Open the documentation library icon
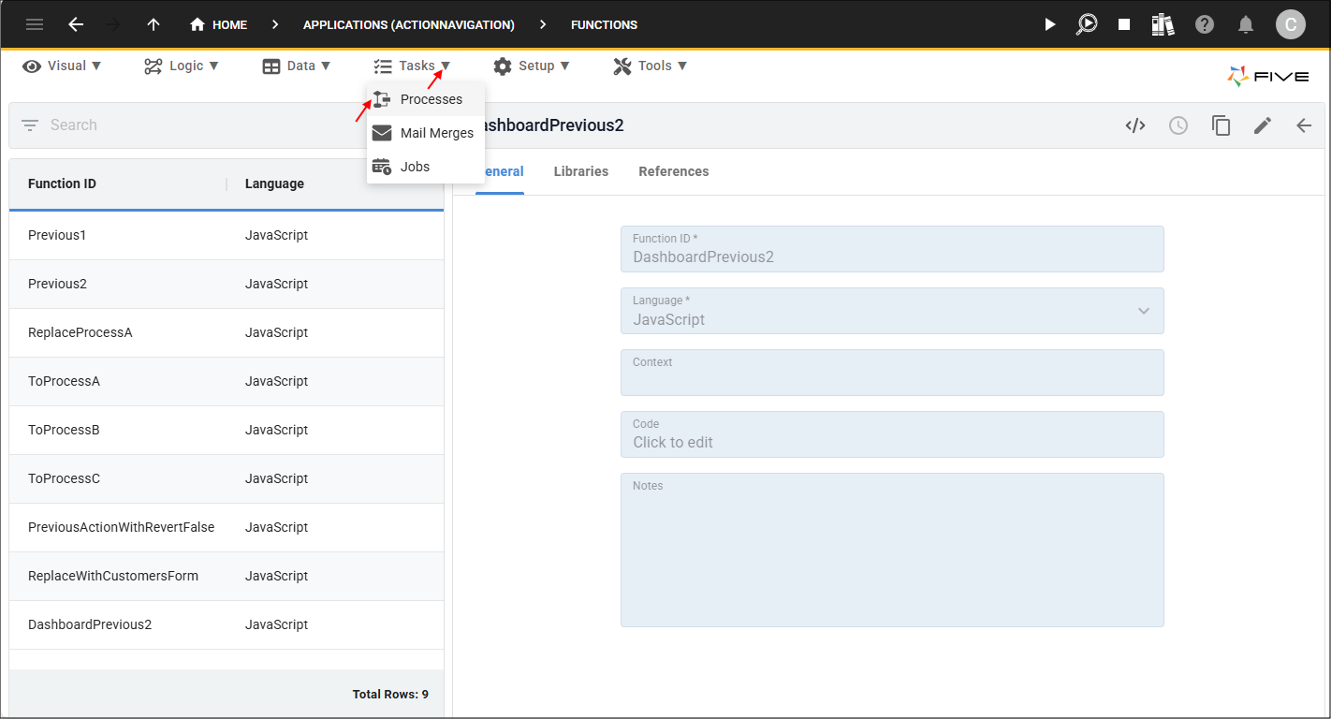 [1163, 24]
